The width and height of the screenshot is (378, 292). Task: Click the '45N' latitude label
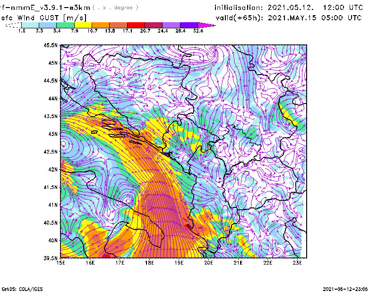[x=53, y=63]
